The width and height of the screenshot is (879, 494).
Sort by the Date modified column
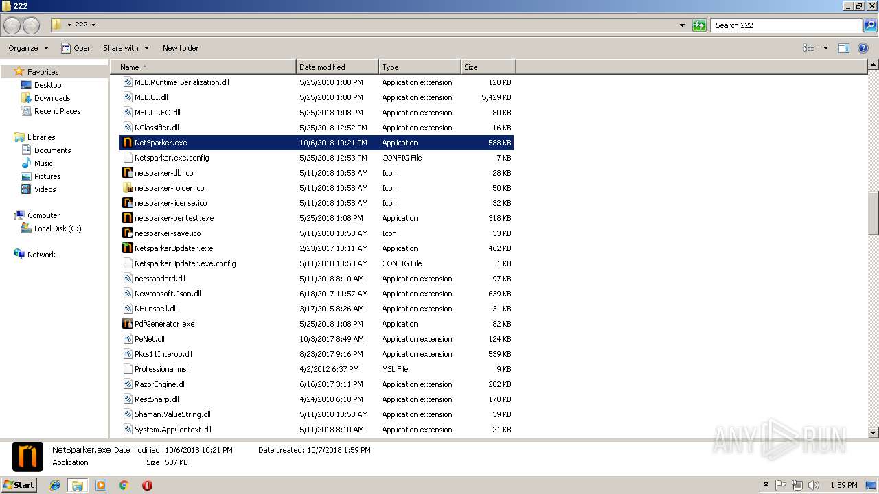[337, 67]
